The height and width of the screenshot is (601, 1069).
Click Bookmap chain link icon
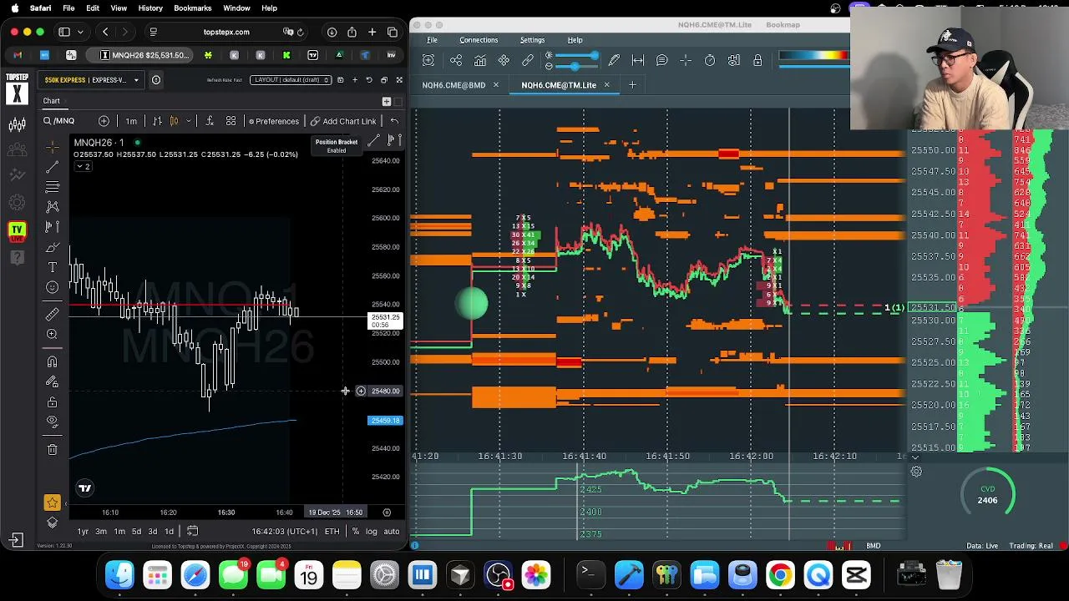click(x=528, y=60)
